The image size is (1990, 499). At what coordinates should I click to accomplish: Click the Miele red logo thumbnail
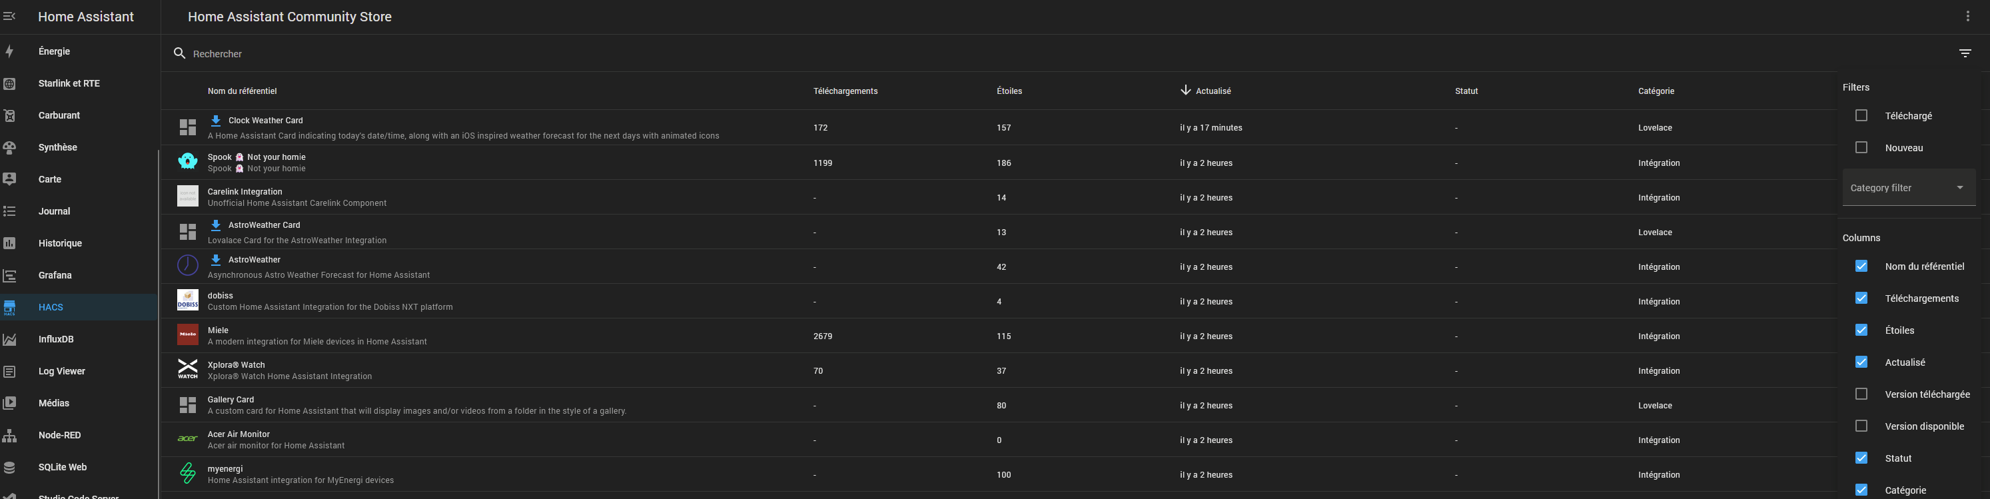coord(188,334)
